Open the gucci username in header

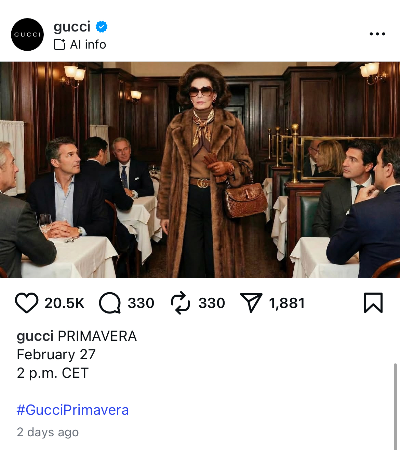72,27
